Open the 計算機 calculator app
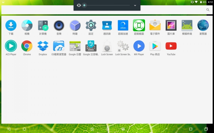The image size is (214, 133). [43, 25]
